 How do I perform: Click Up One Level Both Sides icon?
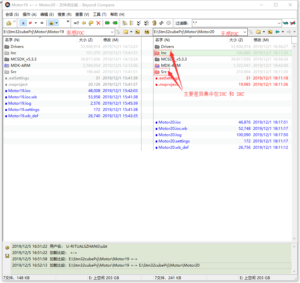click(147, 32)
